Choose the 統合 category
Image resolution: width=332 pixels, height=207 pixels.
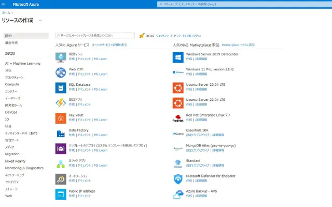point(8,126)
